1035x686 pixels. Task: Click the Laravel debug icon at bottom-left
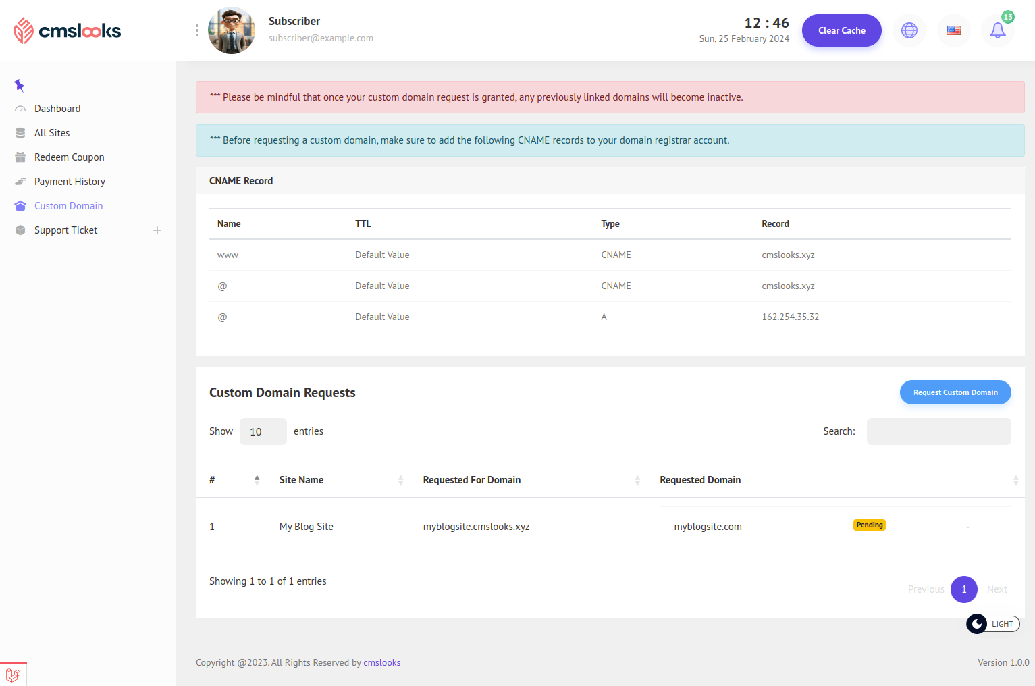13,675
